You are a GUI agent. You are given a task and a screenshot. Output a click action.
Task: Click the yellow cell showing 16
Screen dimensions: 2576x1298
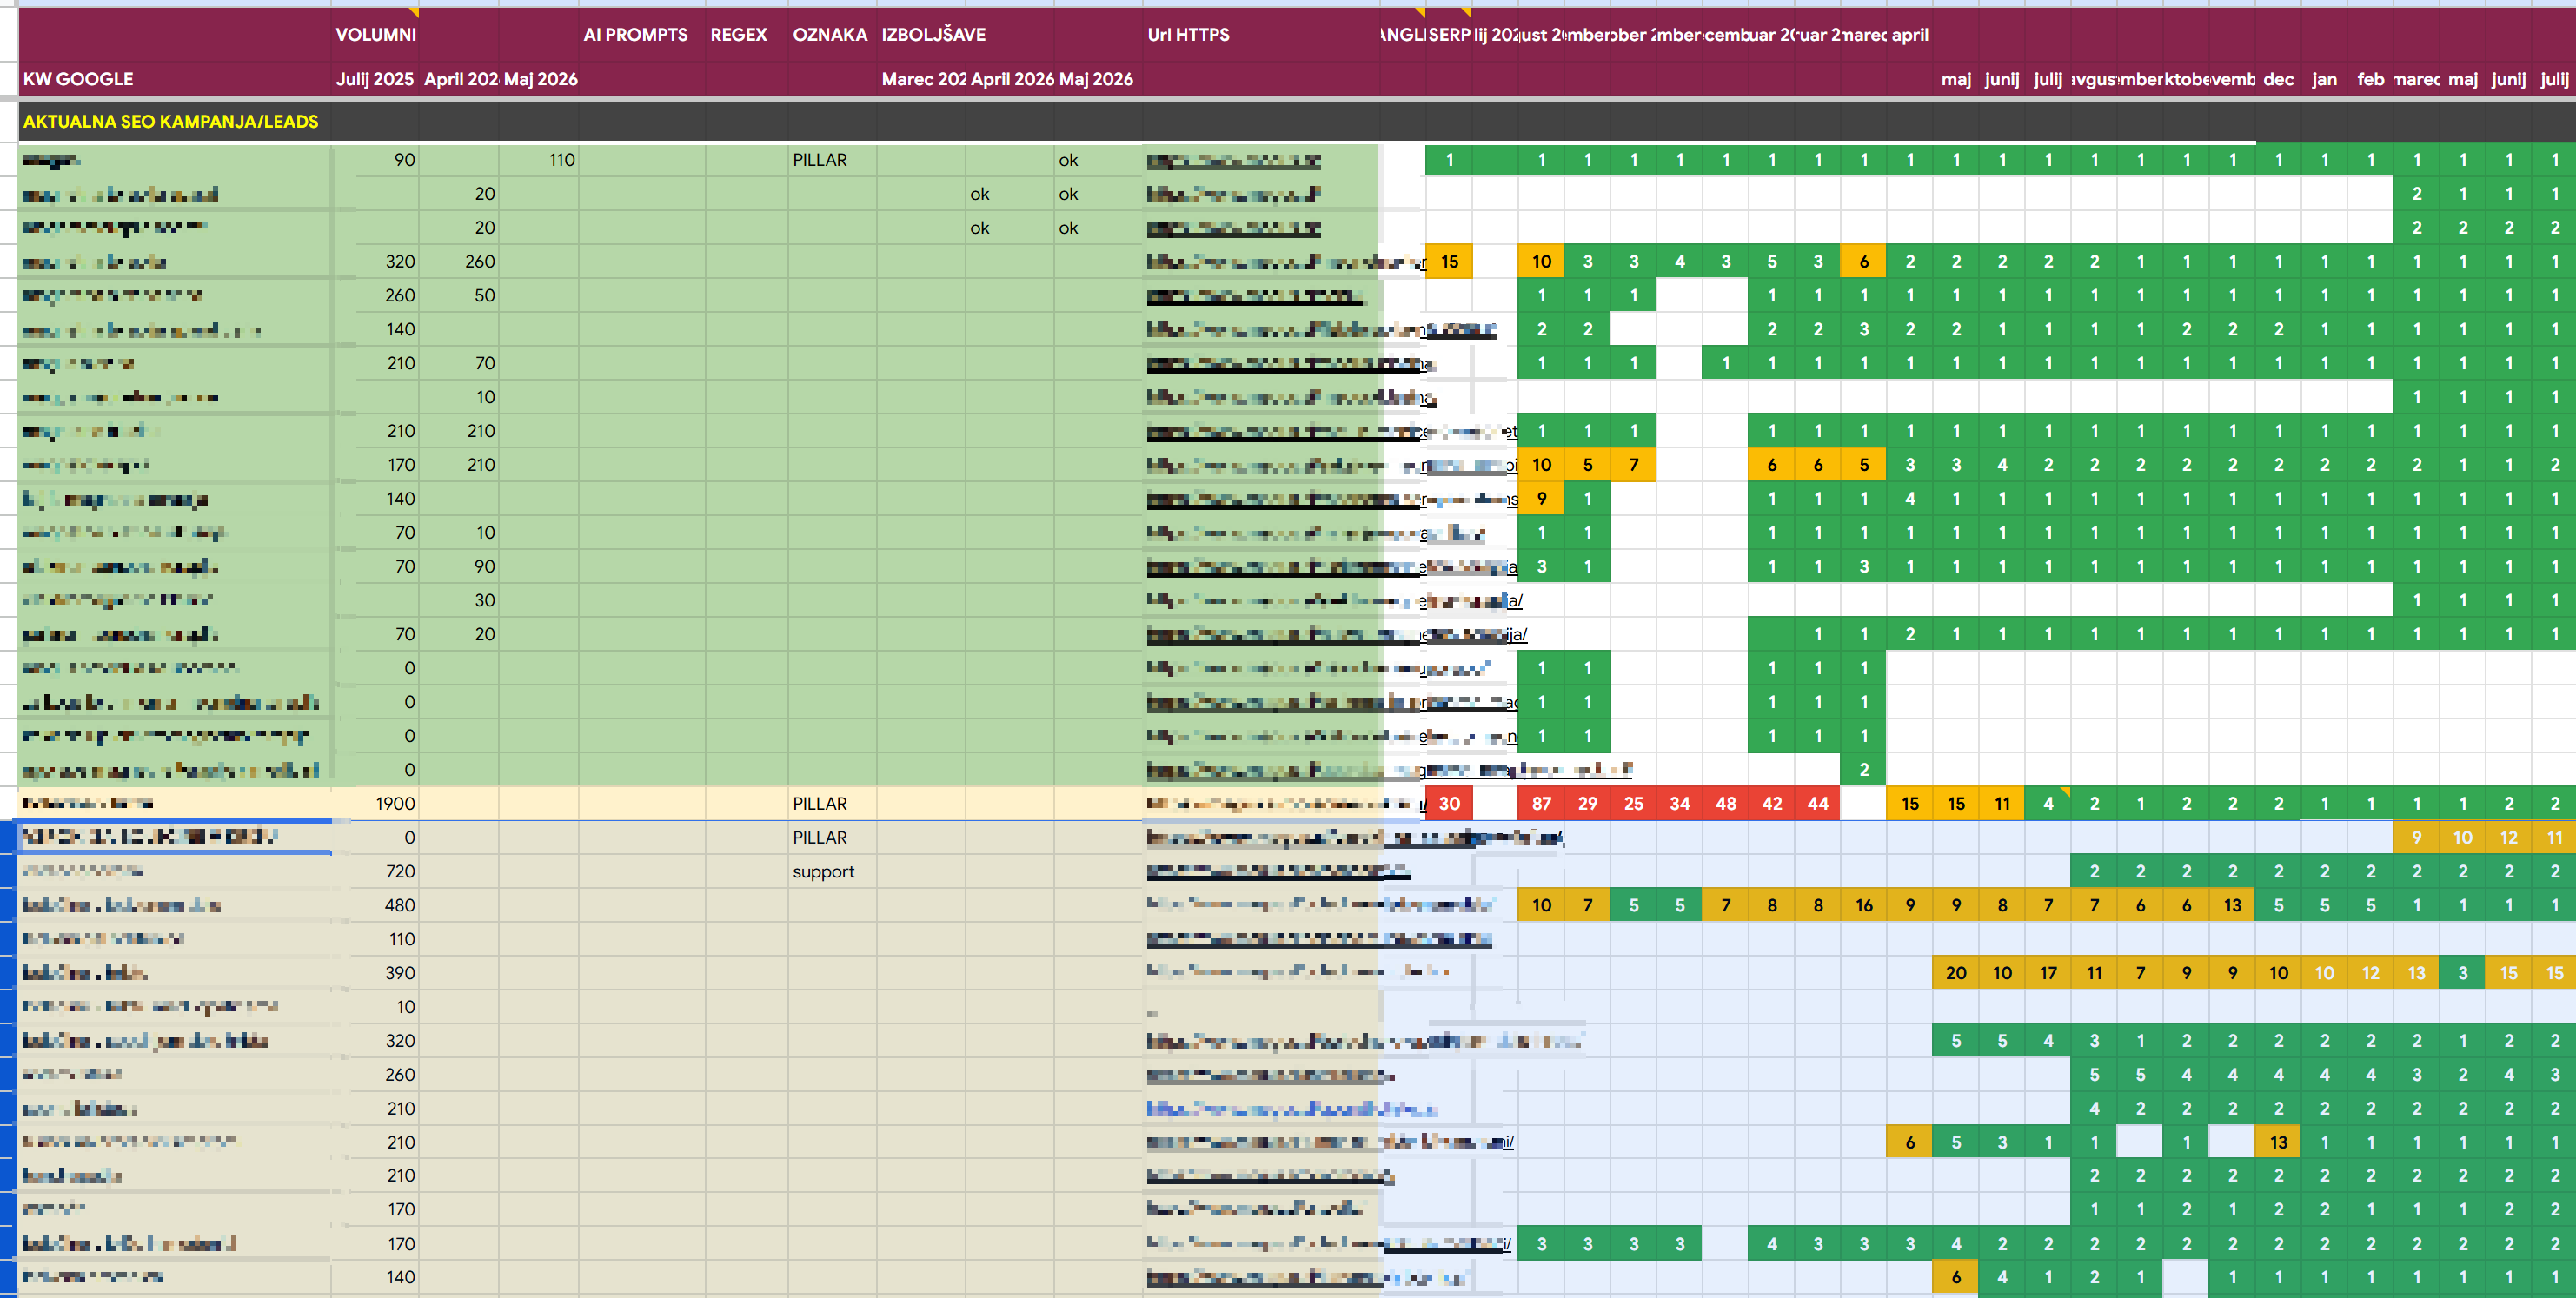point(1863,905)
